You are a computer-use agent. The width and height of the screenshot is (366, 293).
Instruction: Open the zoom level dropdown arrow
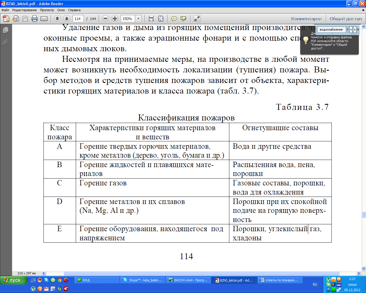[138, 19]
